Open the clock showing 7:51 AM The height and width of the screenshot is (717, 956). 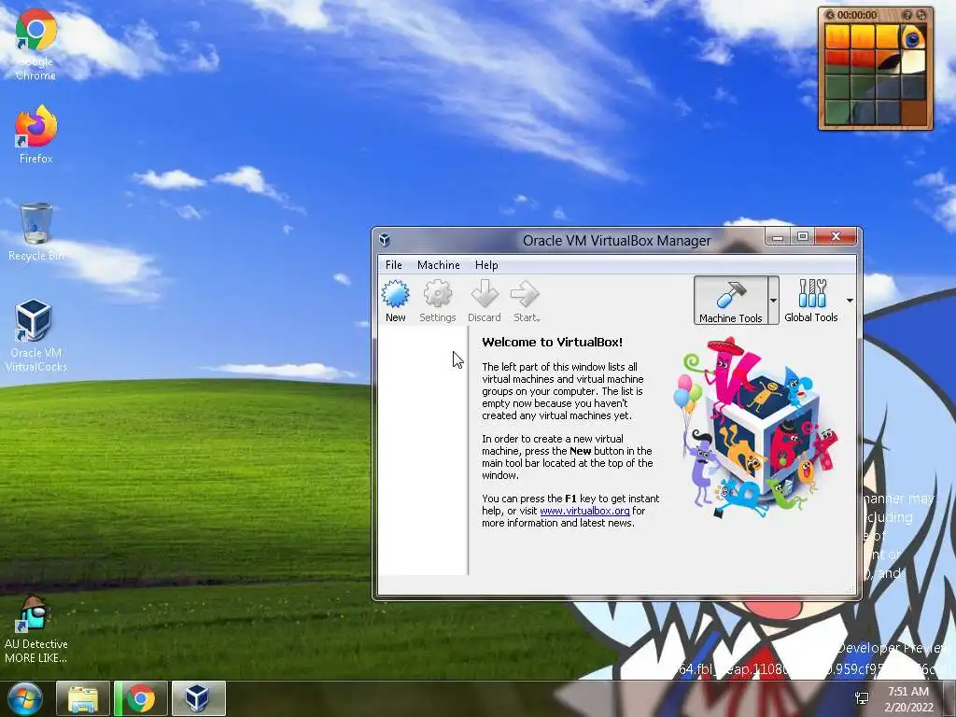(908, 698)
